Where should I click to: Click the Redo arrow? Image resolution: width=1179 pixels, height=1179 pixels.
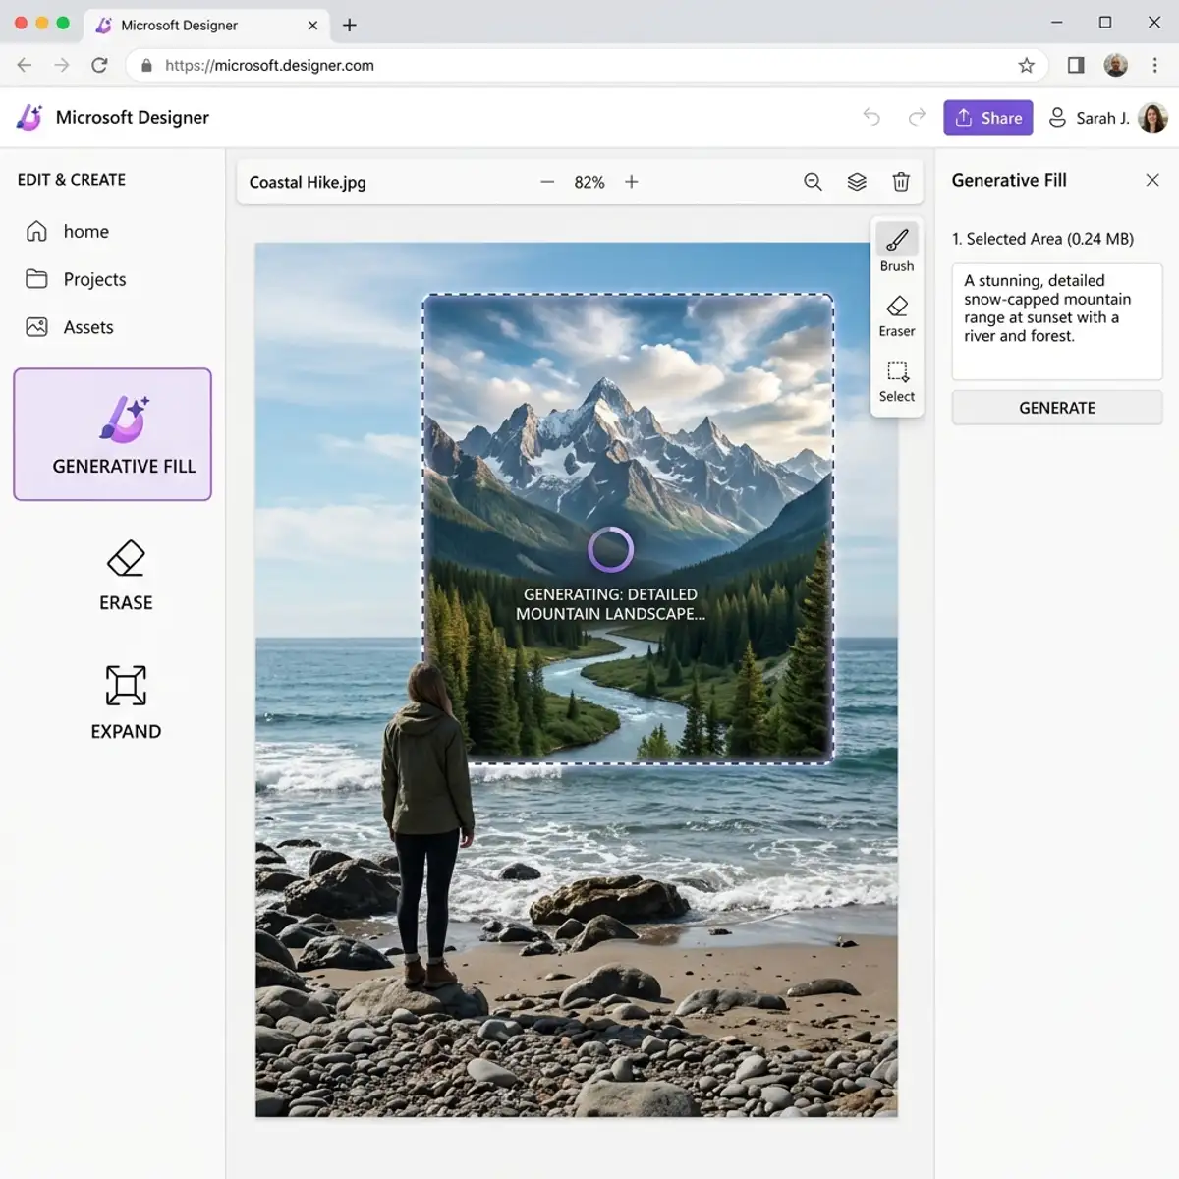[917, 117]
